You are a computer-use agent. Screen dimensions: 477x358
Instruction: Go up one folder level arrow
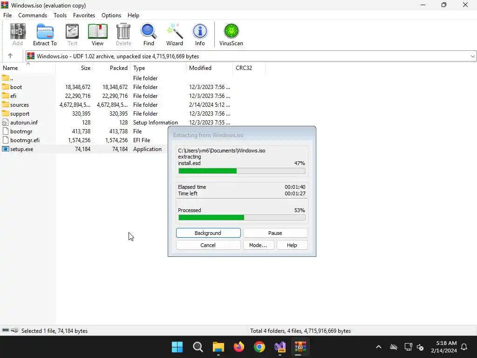(10, 56)
